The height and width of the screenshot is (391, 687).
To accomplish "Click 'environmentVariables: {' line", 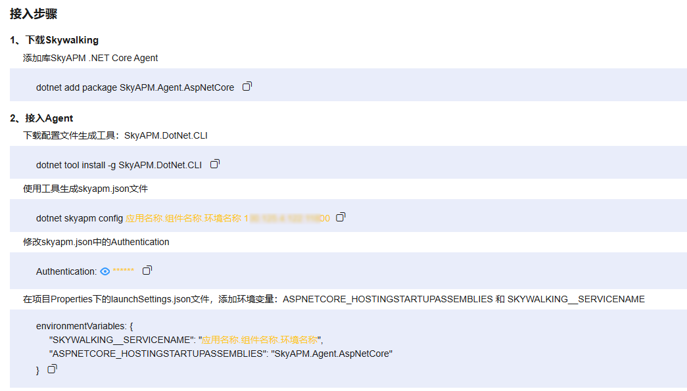I will [x=85, y=326].
